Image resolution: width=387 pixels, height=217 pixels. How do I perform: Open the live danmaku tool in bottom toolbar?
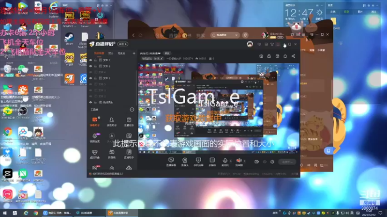[x=171, y=162]
